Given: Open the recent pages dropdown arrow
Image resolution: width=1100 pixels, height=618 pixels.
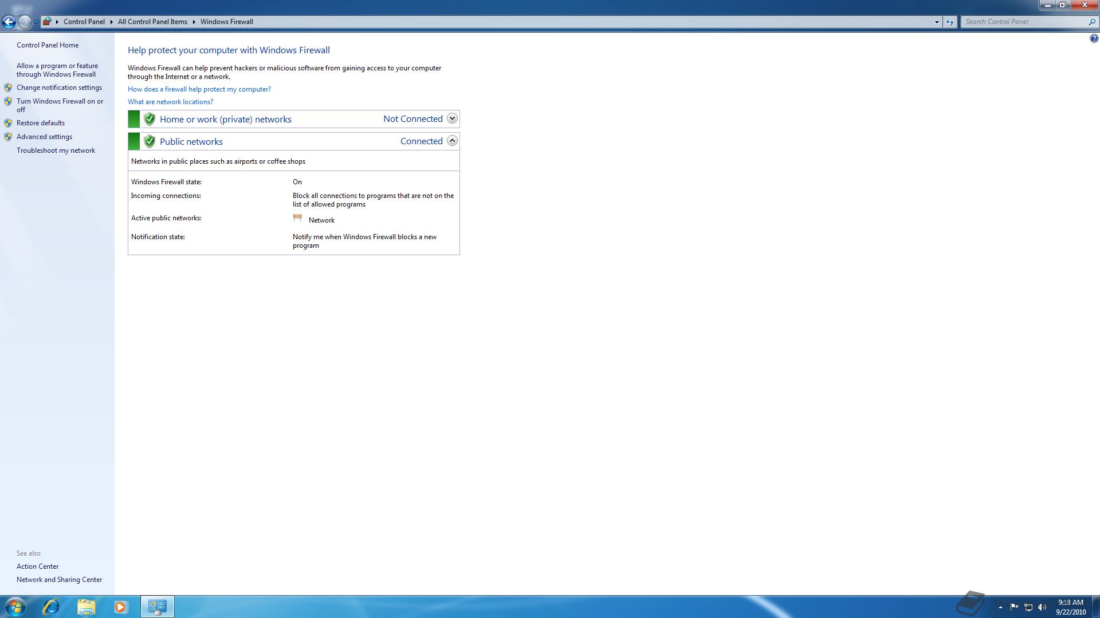Looking at the screenshot, I should (x=36, y=22).
